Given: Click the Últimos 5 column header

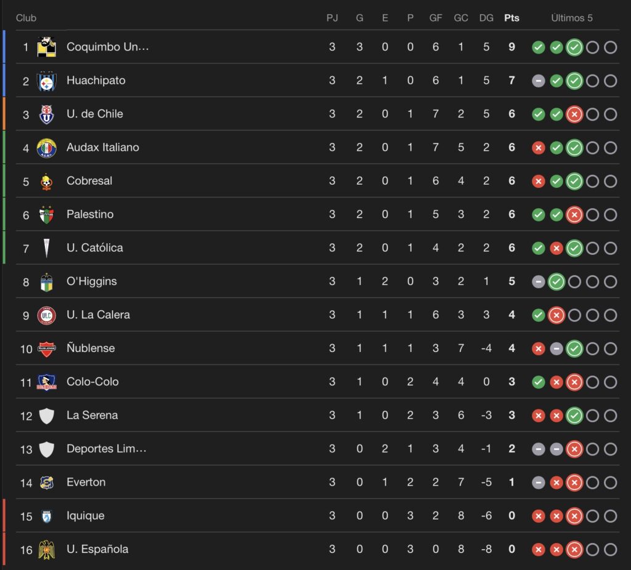Looking at the screenshot, I should click(571, 18).
